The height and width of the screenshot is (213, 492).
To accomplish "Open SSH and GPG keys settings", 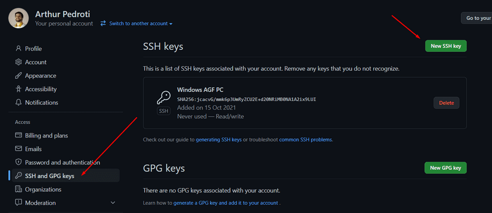I will [x=50, y=176].
